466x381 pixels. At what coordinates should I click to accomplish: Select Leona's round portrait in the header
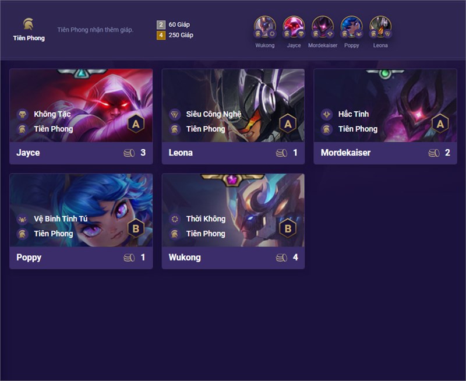tap(380, 27)
